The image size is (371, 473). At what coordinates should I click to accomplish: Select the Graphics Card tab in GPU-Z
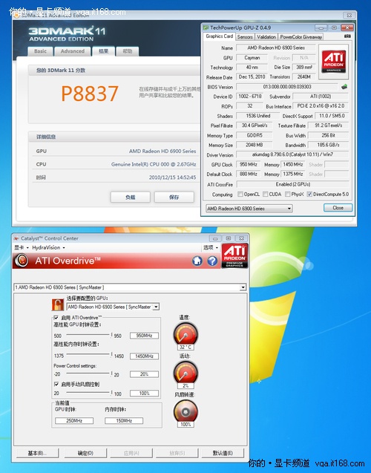(220, 36)
